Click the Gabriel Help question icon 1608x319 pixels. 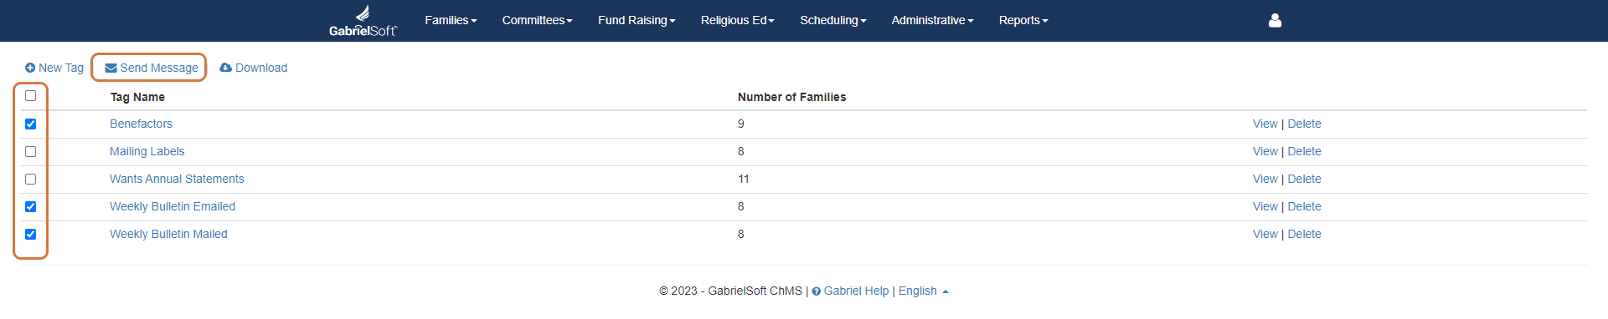point(817,291)
